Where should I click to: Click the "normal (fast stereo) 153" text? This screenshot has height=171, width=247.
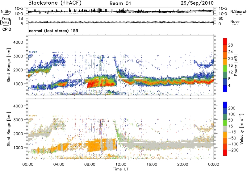coord(53,31)
